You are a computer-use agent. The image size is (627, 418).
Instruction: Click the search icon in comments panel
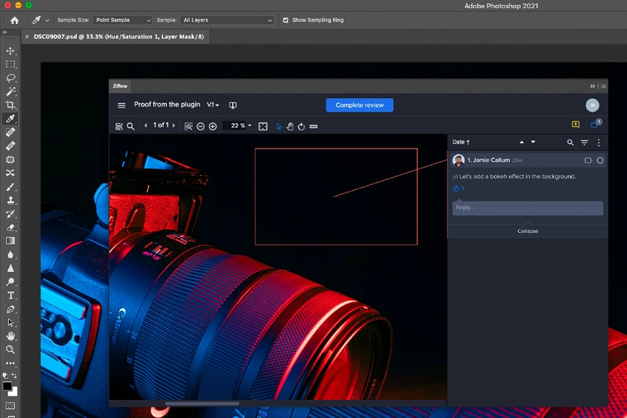click(570, 142)
